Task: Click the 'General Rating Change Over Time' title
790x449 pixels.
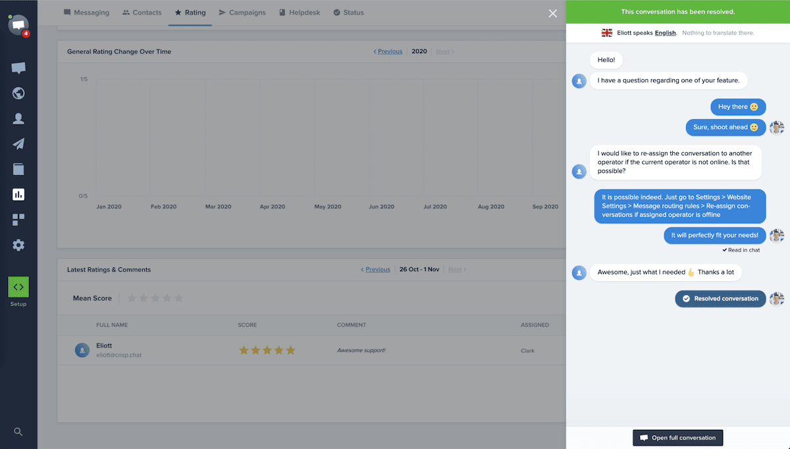Action: 119,51
